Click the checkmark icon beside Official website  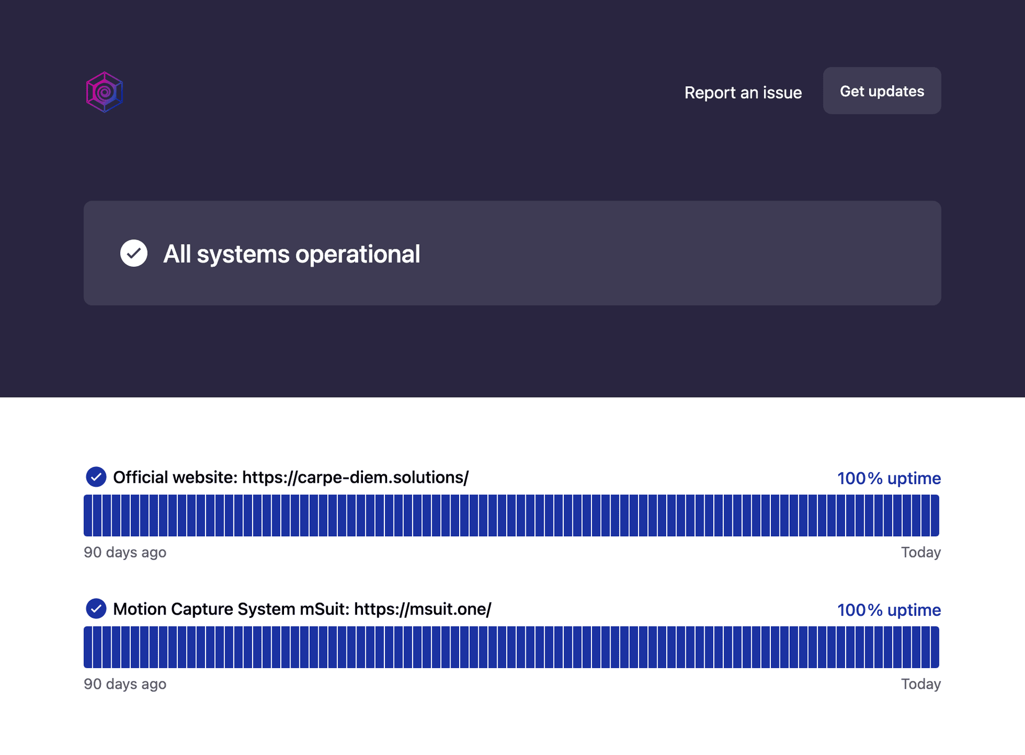[96, 477]
